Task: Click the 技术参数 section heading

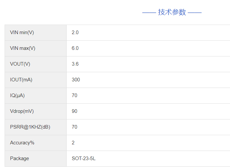Action: tap(172, 12)
